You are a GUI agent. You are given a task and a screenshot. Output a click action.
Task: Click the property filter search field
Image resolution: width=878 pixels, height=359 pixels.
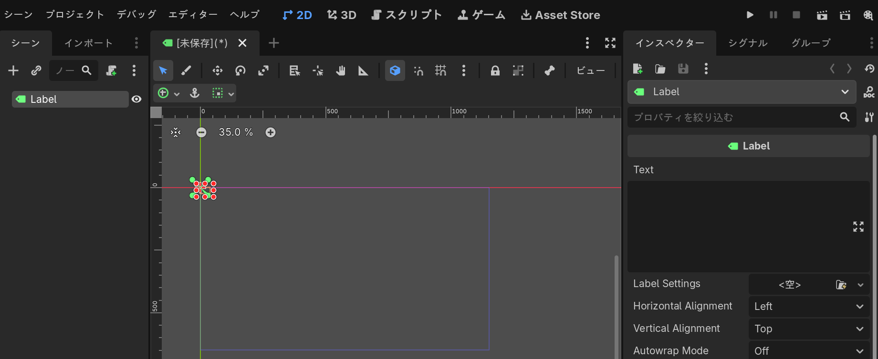click(742, 117)
